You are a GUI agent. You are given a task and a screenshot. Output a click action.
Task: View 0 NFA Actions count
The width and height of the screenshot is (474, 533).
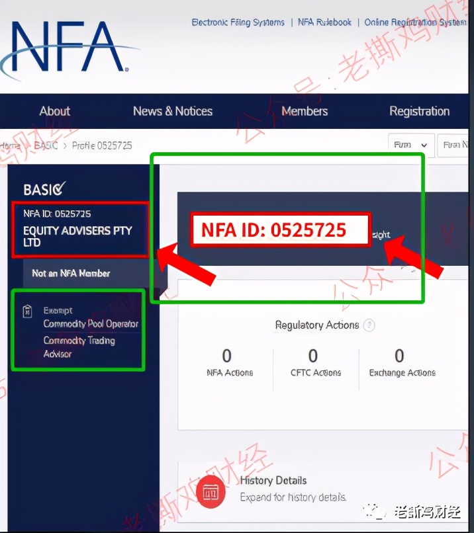(x=230, y=362)
